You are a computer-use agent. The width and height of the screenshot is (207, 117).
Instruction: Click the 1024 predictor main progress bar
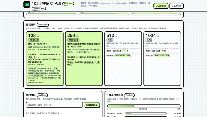tap(144, 106)
